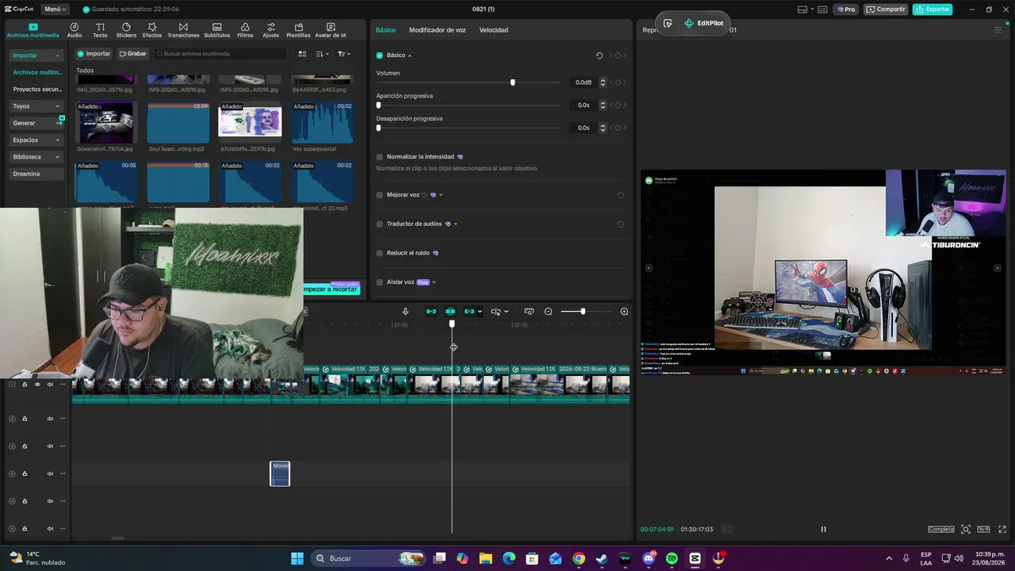Click the Compartir button
This screenshot has height=571, width=1015.
tap(886, 10)
